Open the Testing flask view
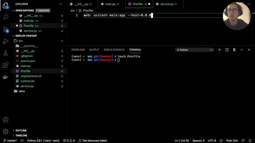The width and height of the screenshot is (255, 143). click(x=6, y=53)
